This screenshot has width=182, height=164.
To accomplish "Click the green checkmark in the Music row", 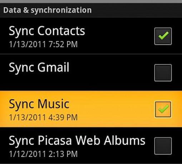I will click(163, 109).
